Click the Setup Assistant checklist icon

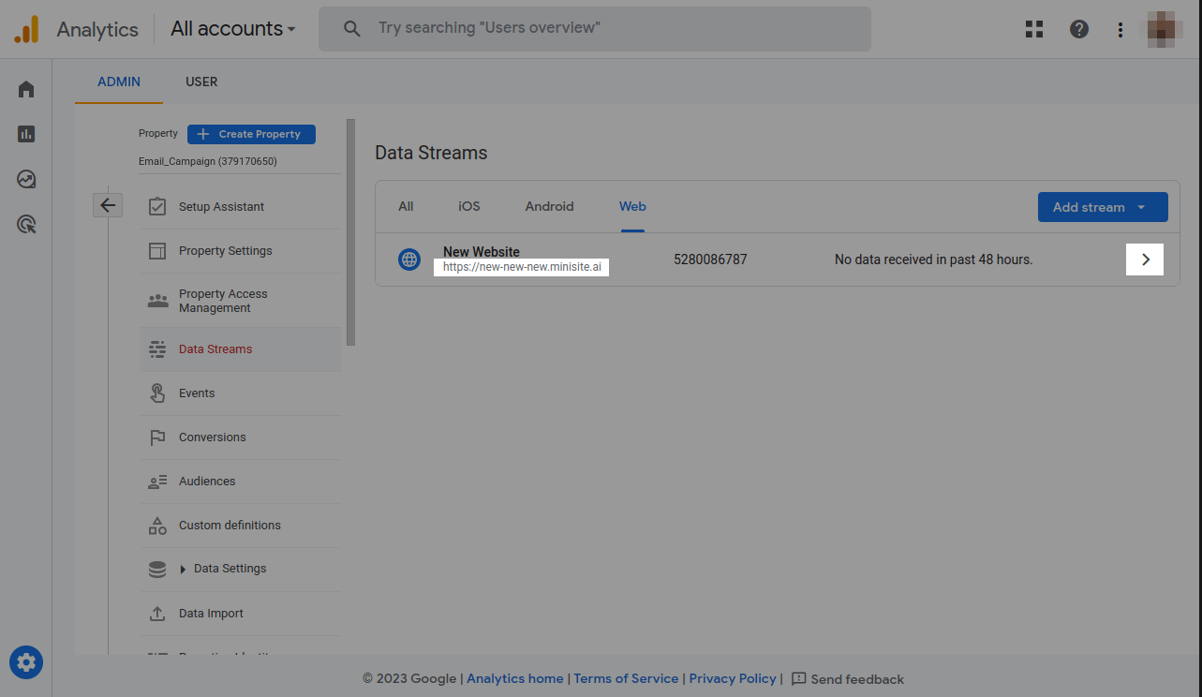tap(157, 206)
